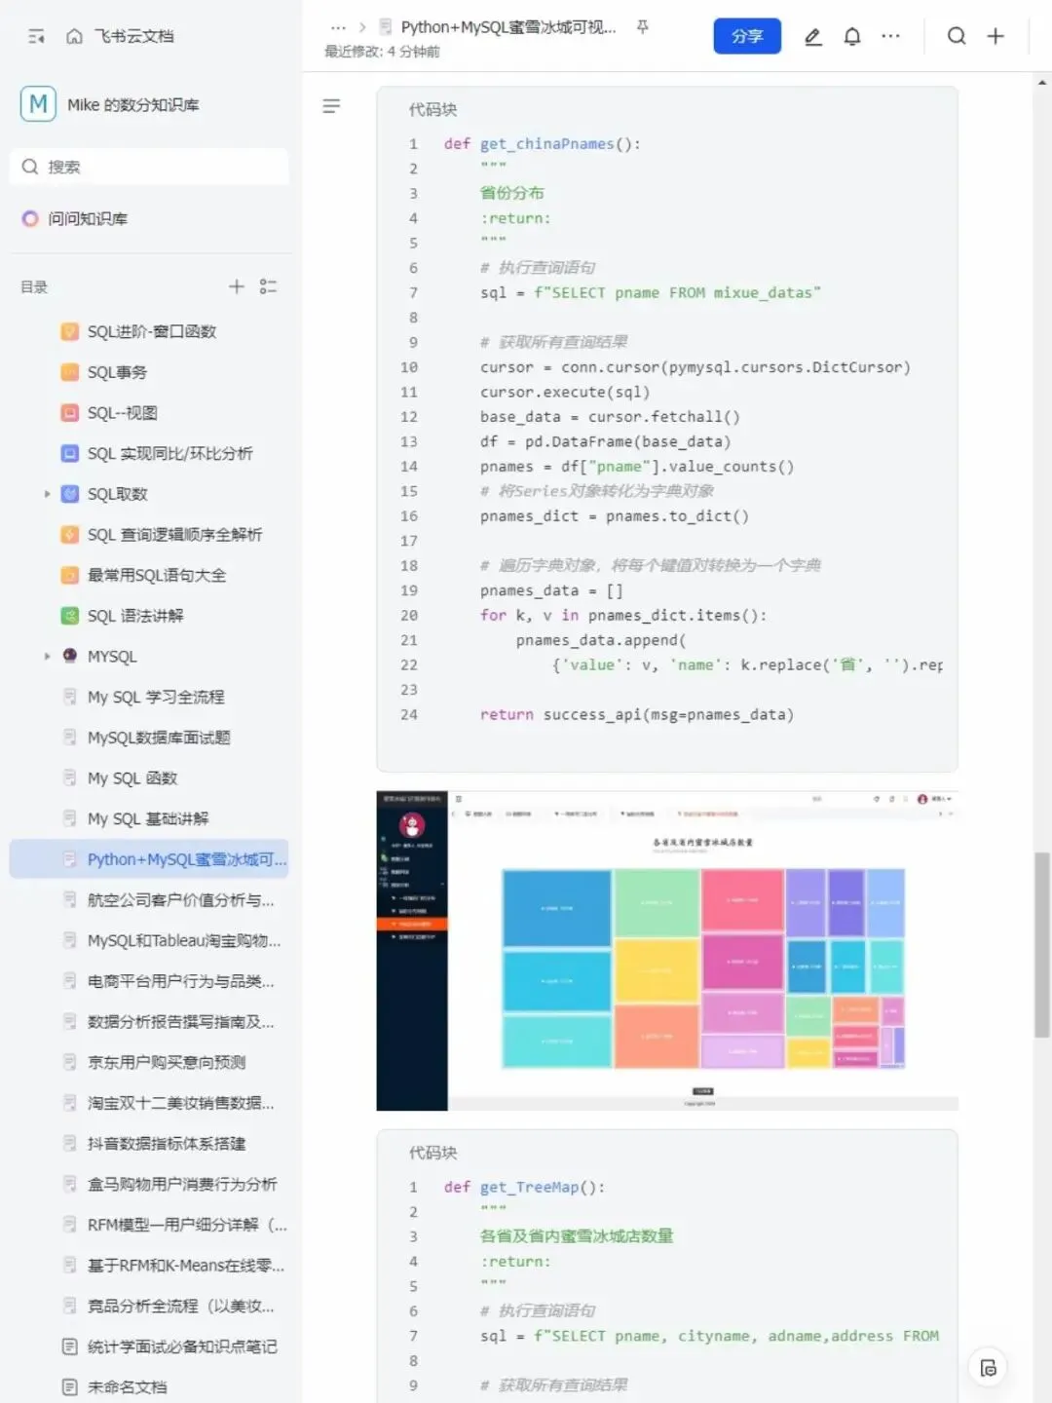The width and height of the screenshot is (1052, 1403).
Task: Open the Mike 的数分知识库 logo
Action: (38, 104)
